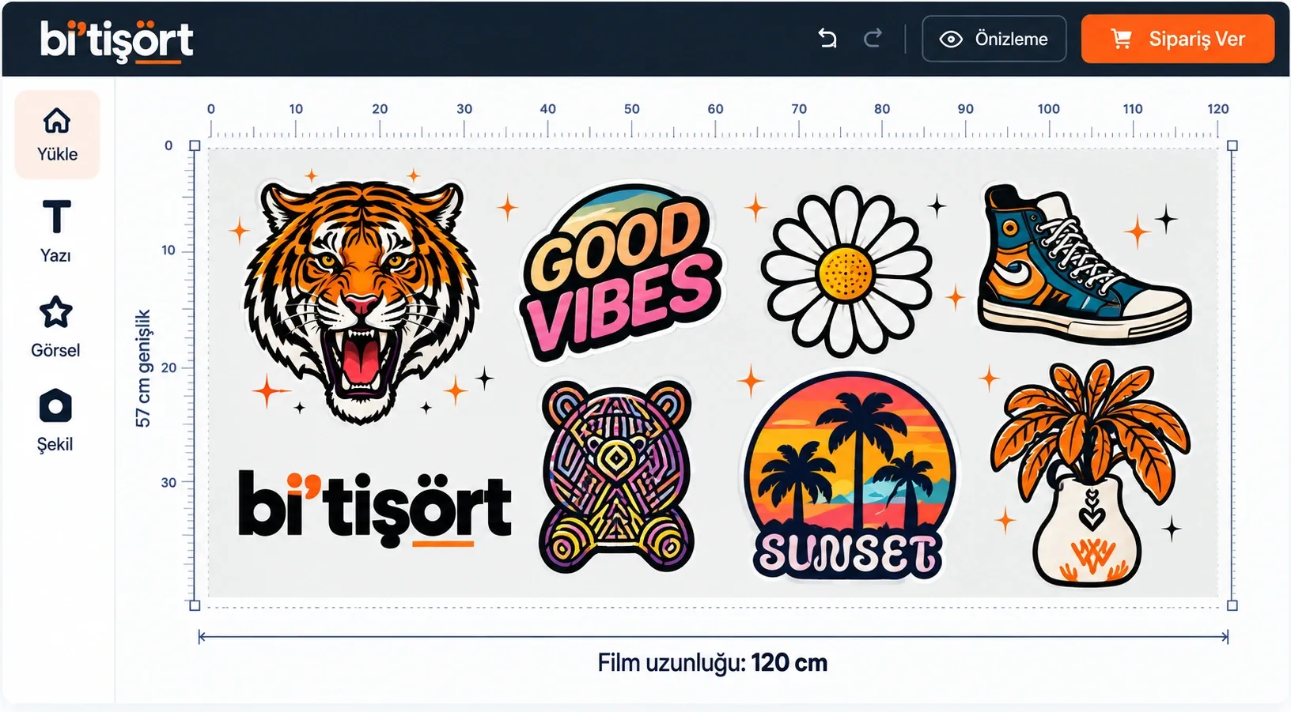
Task: Select the potted orange plant sticker
Action: pos(1089,473)
